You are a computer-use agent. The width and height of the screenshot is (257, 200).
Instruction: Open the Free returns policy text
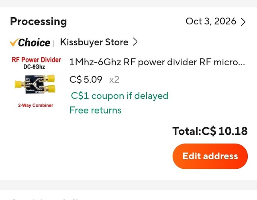tap(96, 110)
